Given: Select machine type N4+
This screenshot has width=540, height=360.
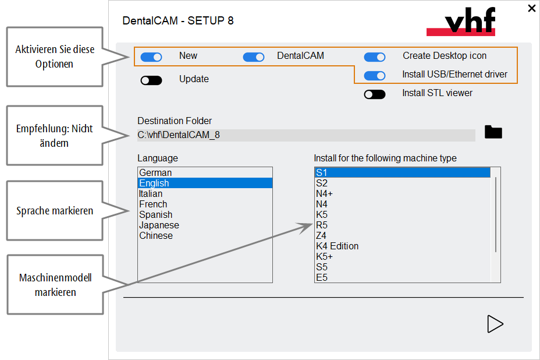Looking at the screenshot, I should click(x=402, y=193).
